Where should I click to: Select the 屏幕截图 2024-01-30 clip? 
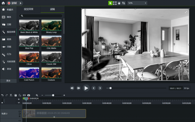(54, 113)
